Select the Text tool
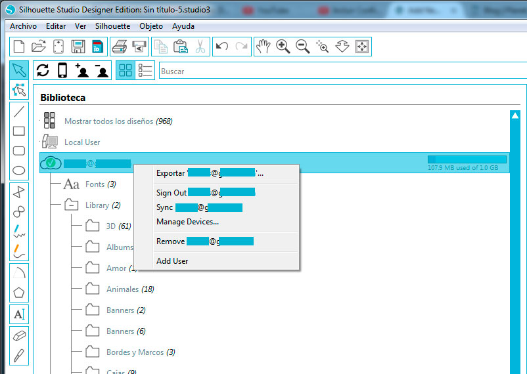This screenshot has width=527, height=374. [19, 314]
